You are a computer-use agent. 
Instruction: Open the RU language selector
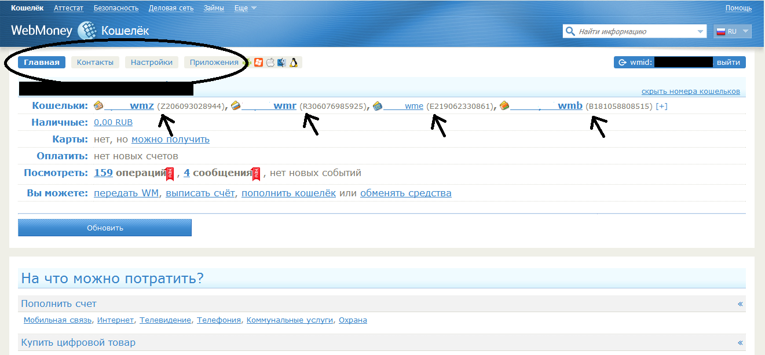pyautogui.click(x=733, y=31)
